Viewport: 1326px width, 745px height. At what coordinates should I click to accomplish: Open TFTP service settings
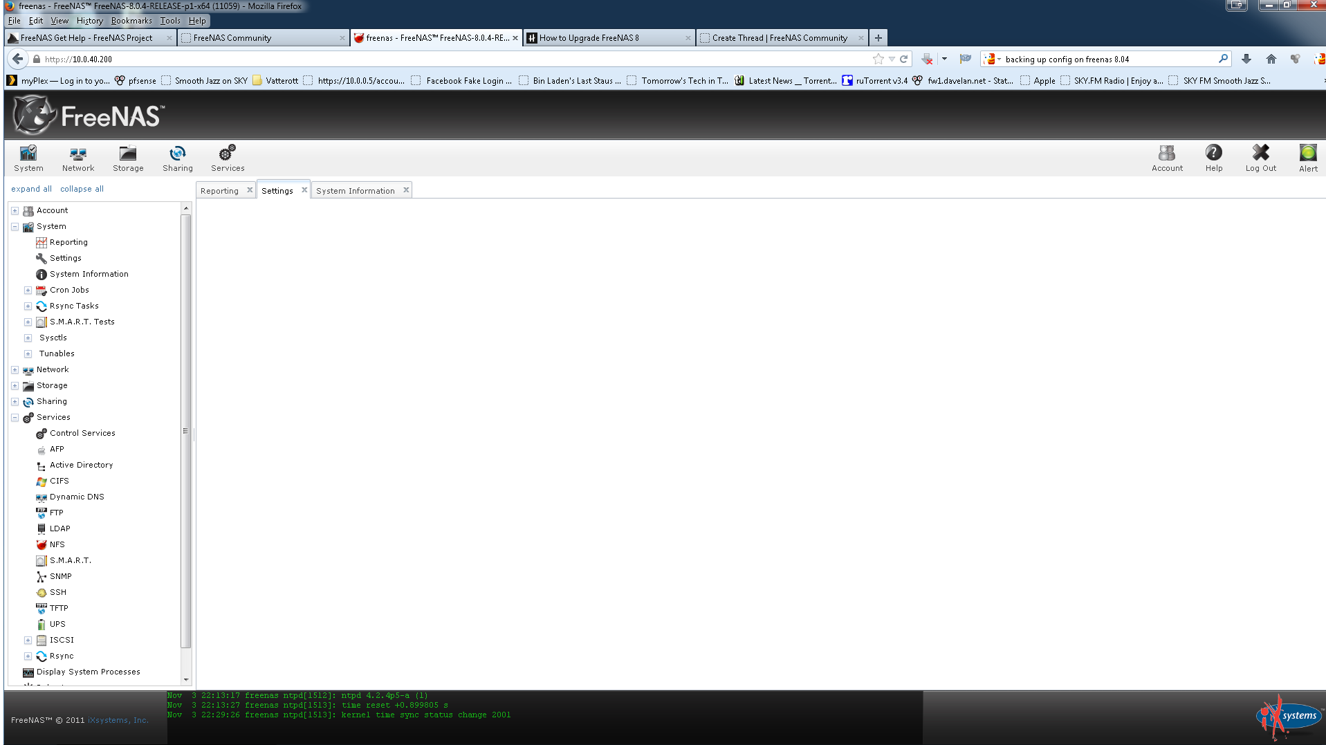pyautogui.click(x=59, y=608)
